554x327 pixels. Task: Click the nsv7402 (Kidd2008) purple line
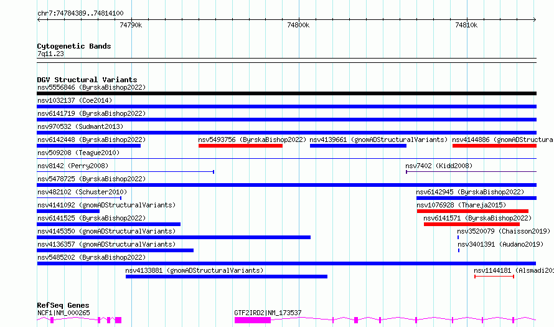[x=471, y=172]
